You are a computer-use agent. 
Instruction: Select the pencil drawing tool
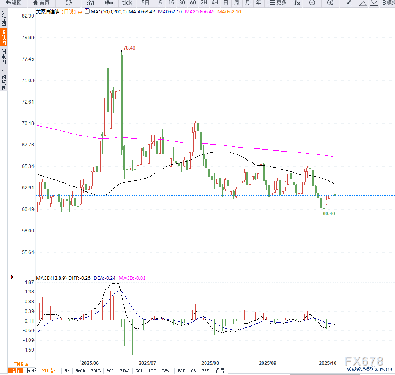point(349,3)
